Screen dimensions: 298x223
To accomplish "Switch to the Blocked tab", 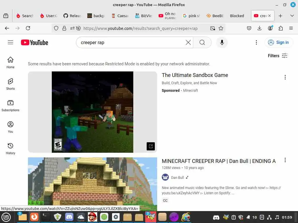I will pos(237,16).
